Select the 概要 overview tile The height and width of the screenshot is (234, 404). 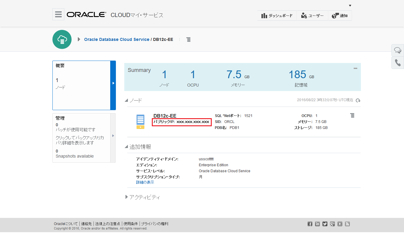pos(81,85)
